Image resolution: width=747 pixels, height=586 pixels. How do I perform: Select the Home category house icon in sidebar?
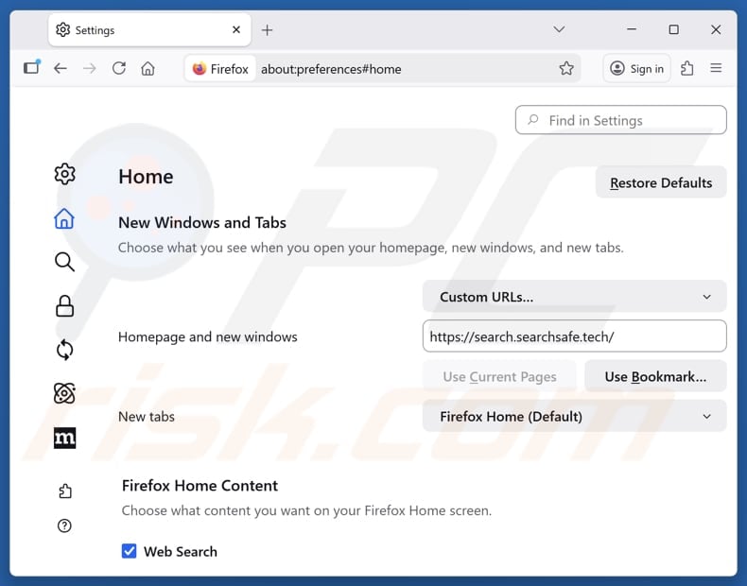64,218
